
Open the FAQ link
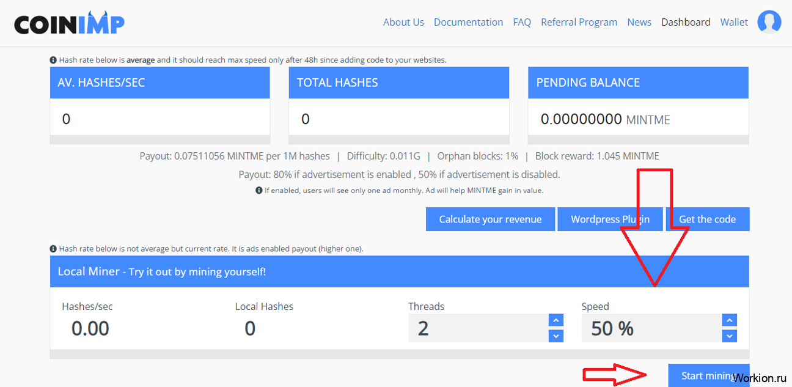coord(522,22)
